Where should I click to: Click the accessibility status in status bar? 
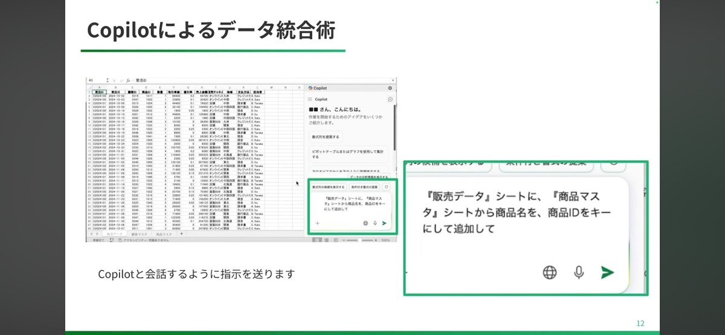click(x=143, y=240)
